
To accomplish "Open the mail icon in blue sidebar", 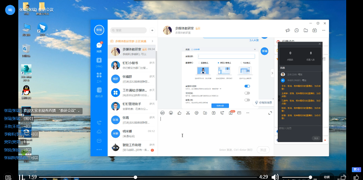I will (x=99, y=141).
